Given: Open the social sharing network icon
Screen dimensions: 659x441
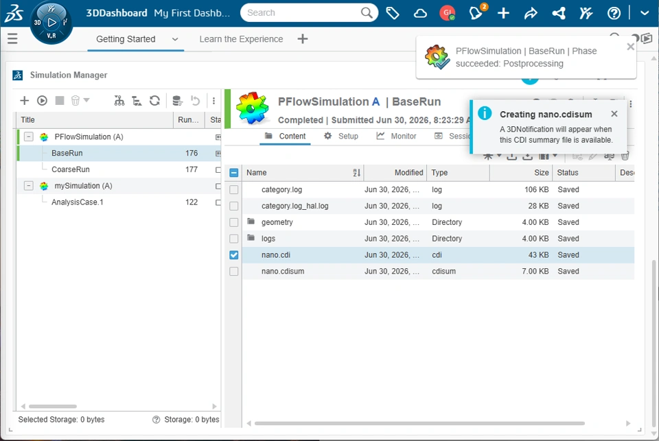Looking at the screenshot, I should click(x=559, y=13).
